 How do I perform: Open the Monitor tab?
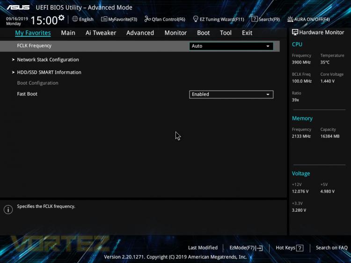tap(175, 33)
